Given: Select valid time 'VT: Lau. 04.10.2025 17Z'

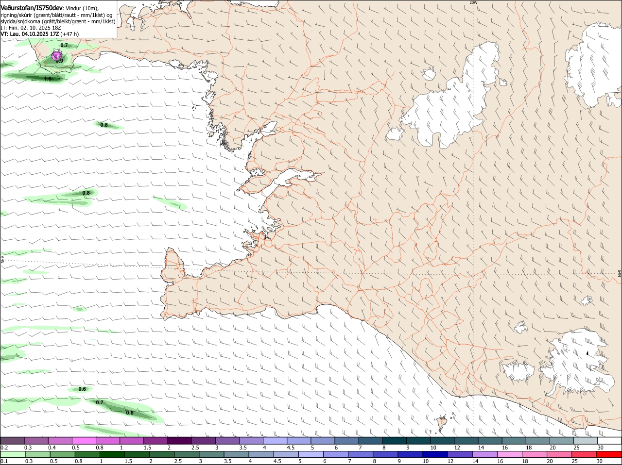Looking at the screenshot, I should [30, 34].
